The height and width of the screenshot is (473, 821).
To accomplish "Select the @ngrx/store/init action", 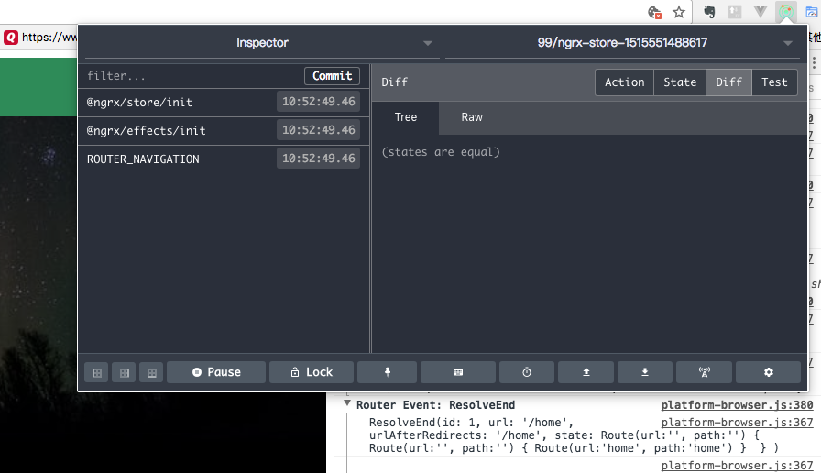I will coord(224,102).
